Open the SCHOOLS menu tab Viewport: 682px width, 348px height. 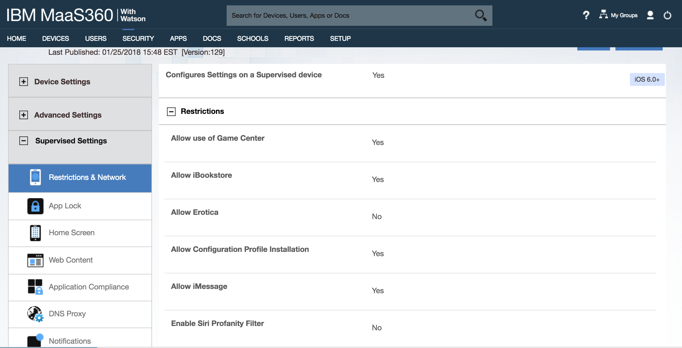[252, 38]
